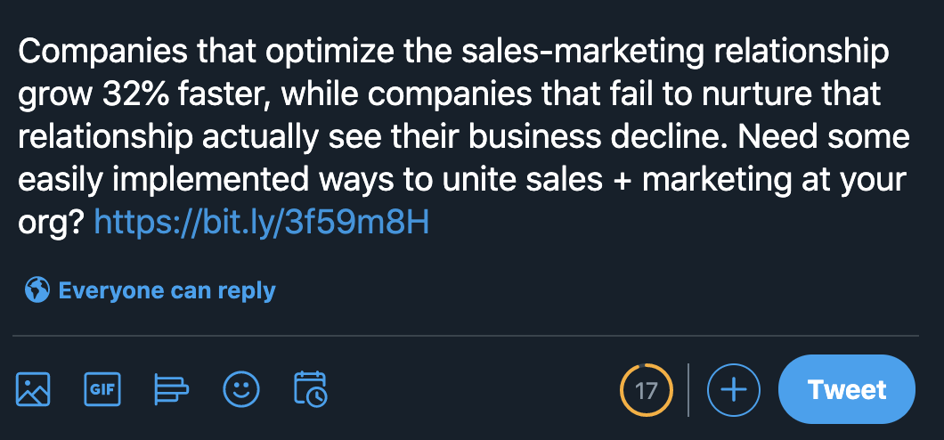Click on "org?" in the last line
This screenshot has height=440, width=944.
tap(51, 224)
